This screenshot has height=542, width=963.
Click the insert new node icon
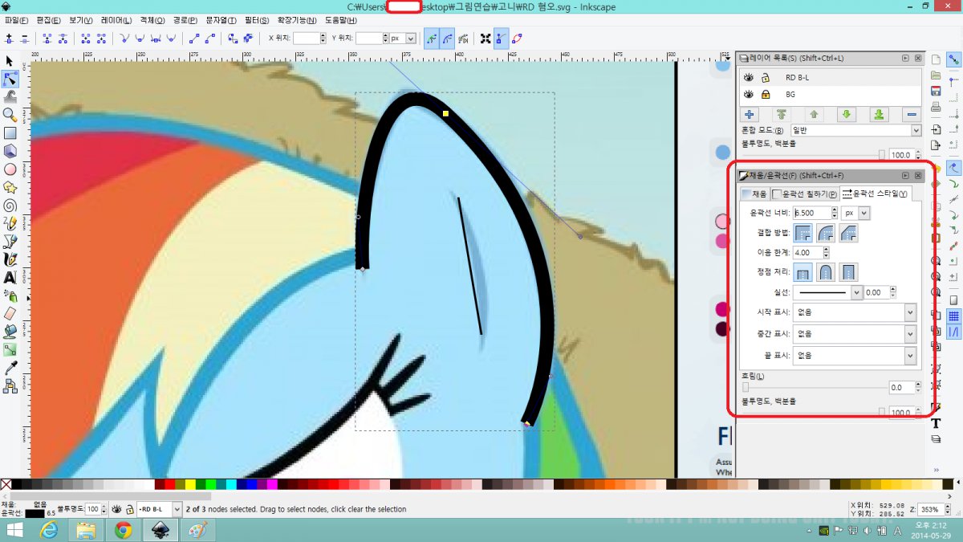point(10,38)
